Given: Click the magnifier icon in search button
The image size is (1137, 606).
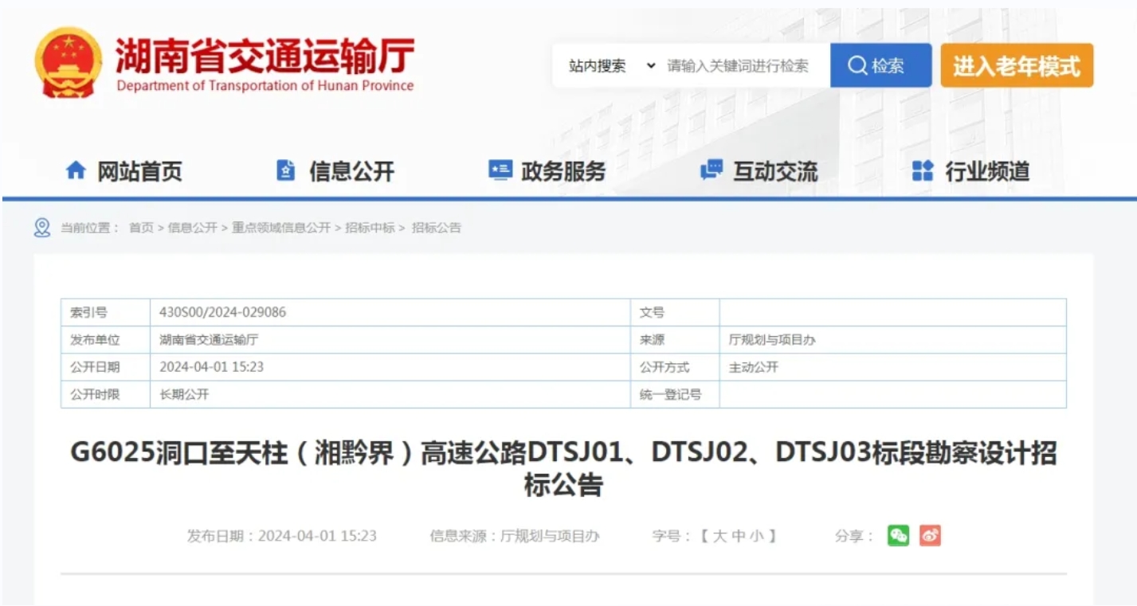Looking at the screenshot, I should click(857, 66).
